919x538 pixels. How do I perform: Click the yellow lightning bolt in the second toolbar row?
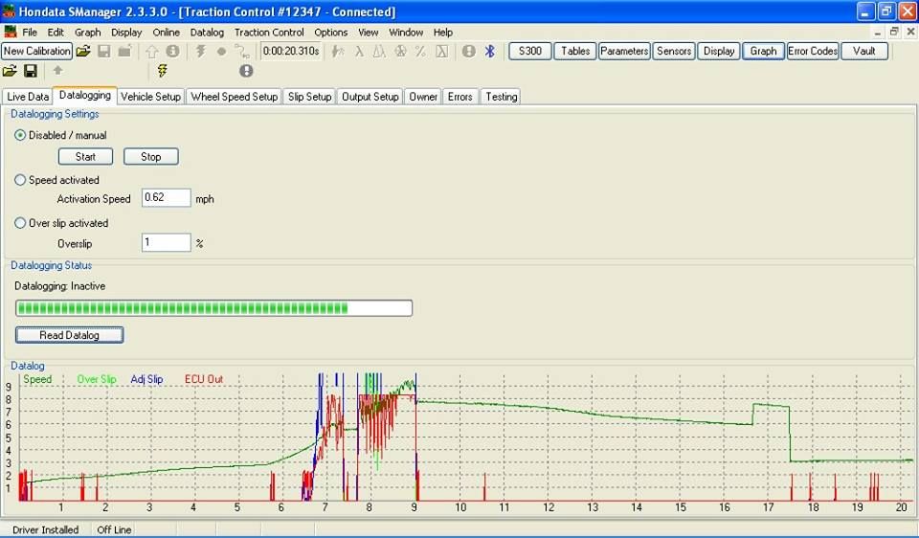[x=163, y=71]
